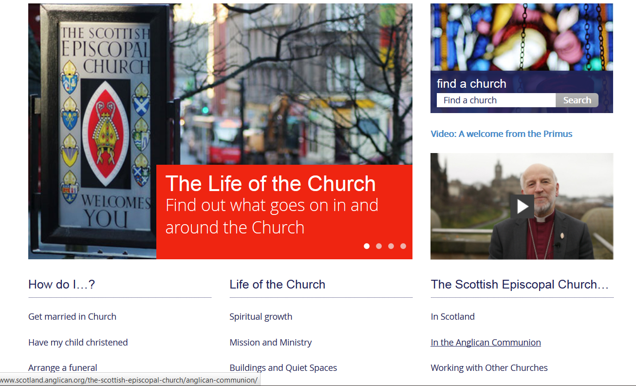Screen dimensions: 636x386
Task: Open Spiritual growth link
Action: click(261, 317)
